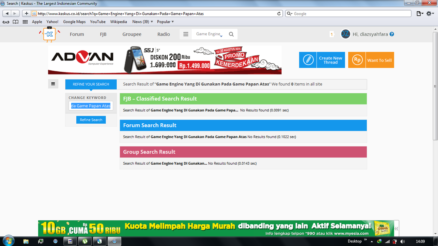Viewport: 438px width, 246px height.
Task: Click the magnifier search icon in Kaskus header
Action: tap(231, 34)
